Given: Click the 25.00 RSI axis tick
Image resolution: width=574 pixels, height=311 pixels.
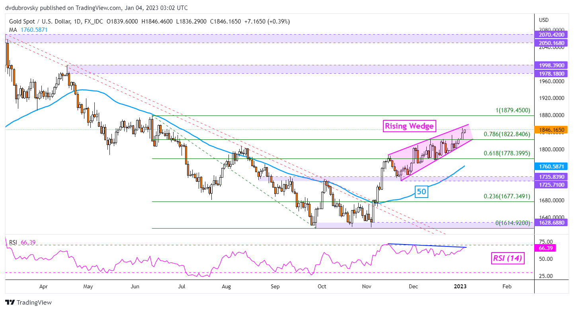Looking at the screenshot, I should pos(546,276).
